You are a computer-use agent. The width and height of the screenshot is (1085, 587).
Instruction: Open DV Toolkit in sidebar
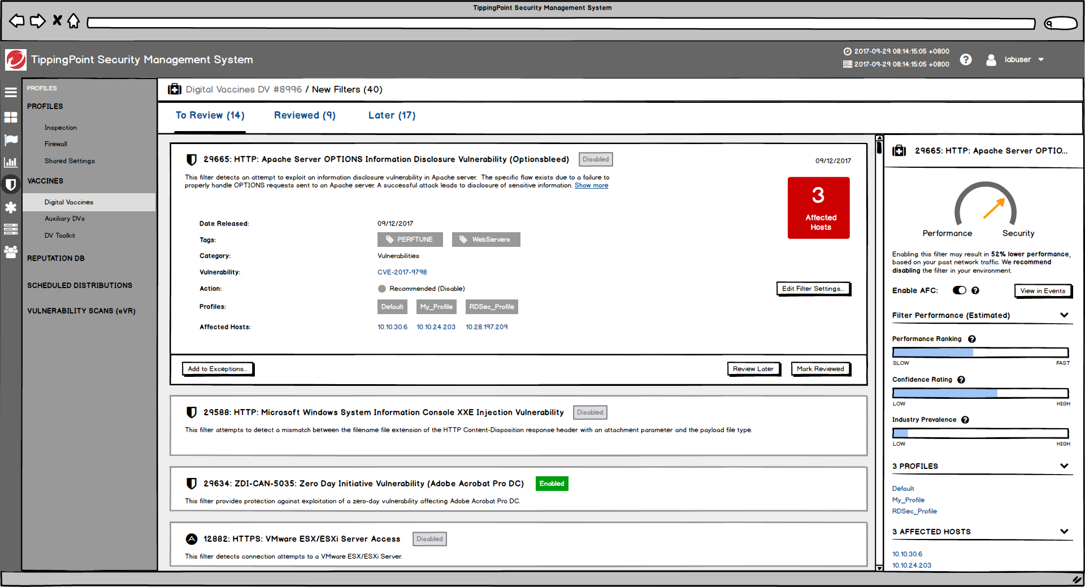pos(60,236)
